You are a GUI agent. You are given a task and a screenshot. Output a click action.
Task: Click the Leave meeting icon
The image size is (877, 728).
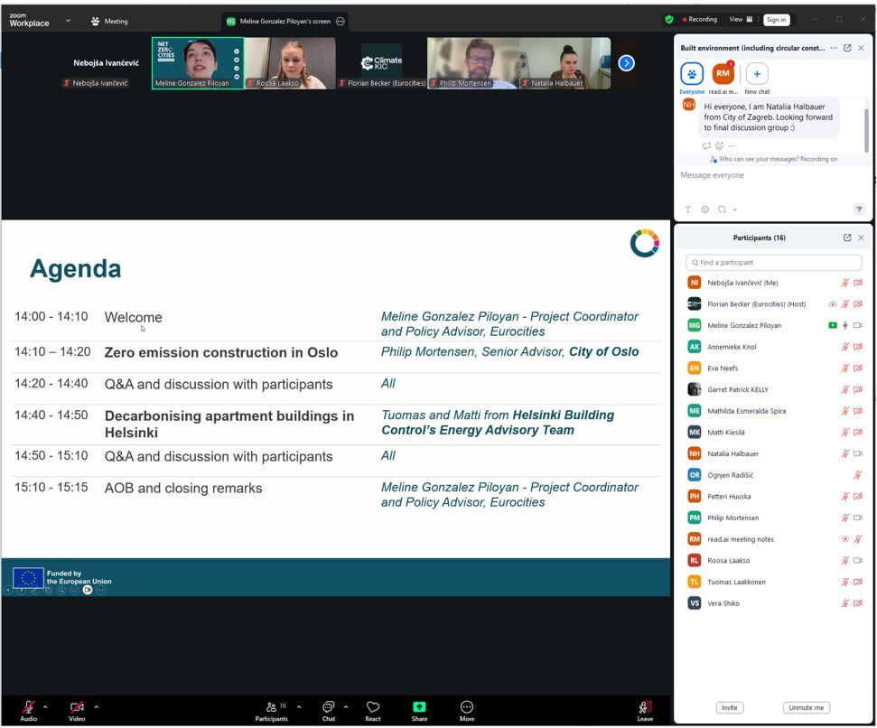(645, 707)
